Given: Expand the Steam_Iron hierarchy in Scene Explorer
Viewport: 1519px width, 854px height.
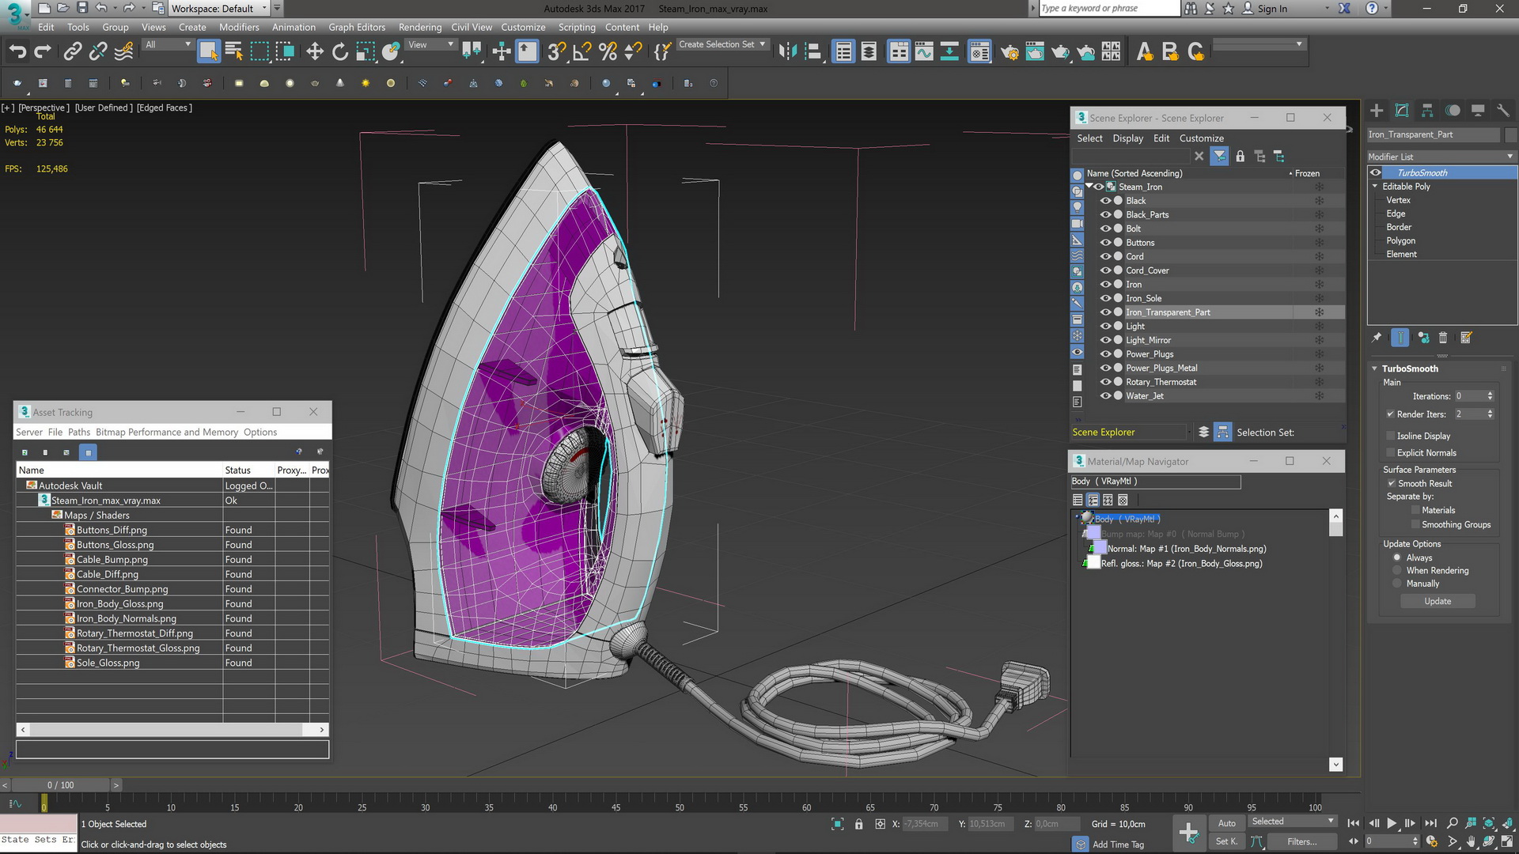Looking at the screenshot, I should [1091, 187].
